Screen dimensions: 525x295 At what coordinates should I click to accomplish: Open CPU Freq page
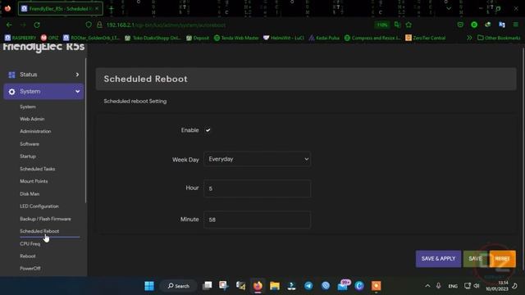point(30,244)
